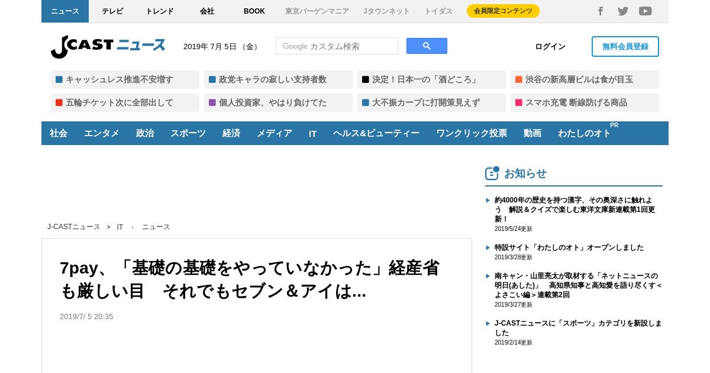Open headline 大不振カープに打開策見えず
Screen dimensions: 710x373
pyautogui.click(x=431, y=102)
